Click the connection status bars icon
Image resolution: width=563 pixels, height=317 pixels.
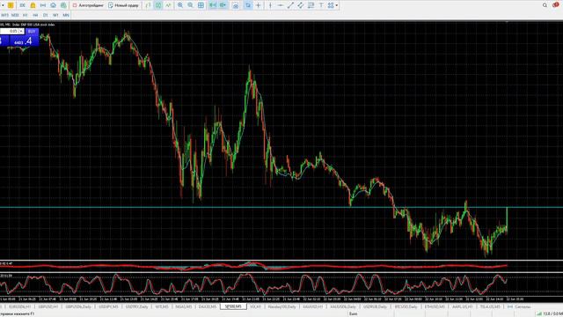(539, 313)
